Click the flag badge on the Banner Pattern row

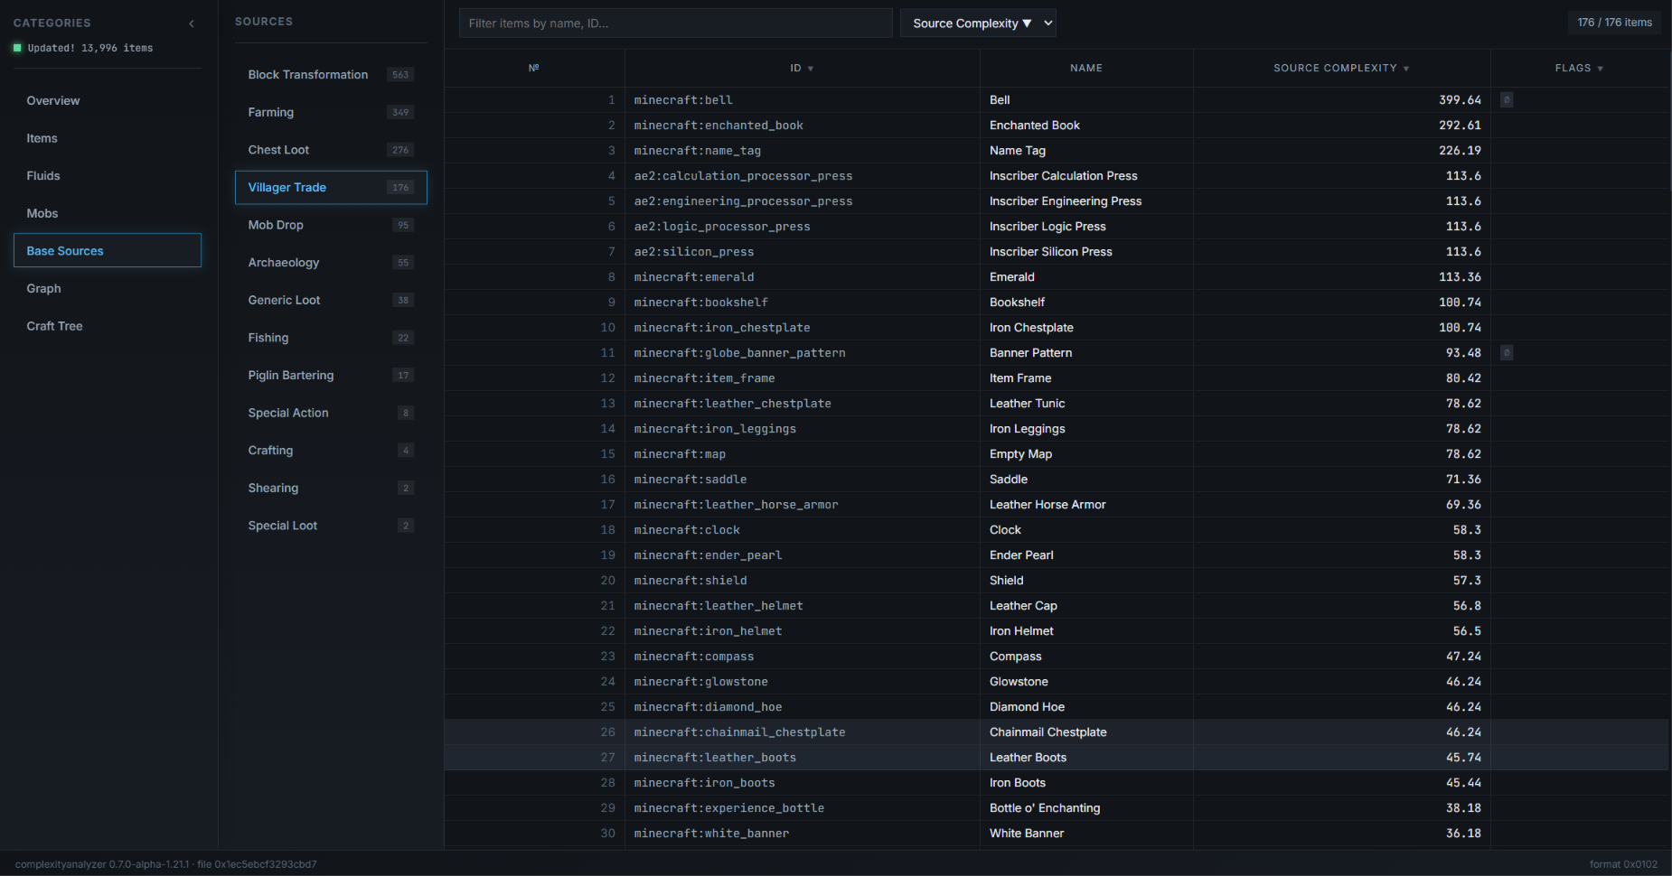[x=1507, y=353]
